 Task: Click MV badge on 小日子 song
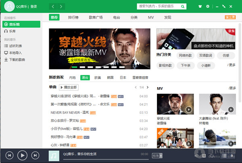tap(93, 129)
